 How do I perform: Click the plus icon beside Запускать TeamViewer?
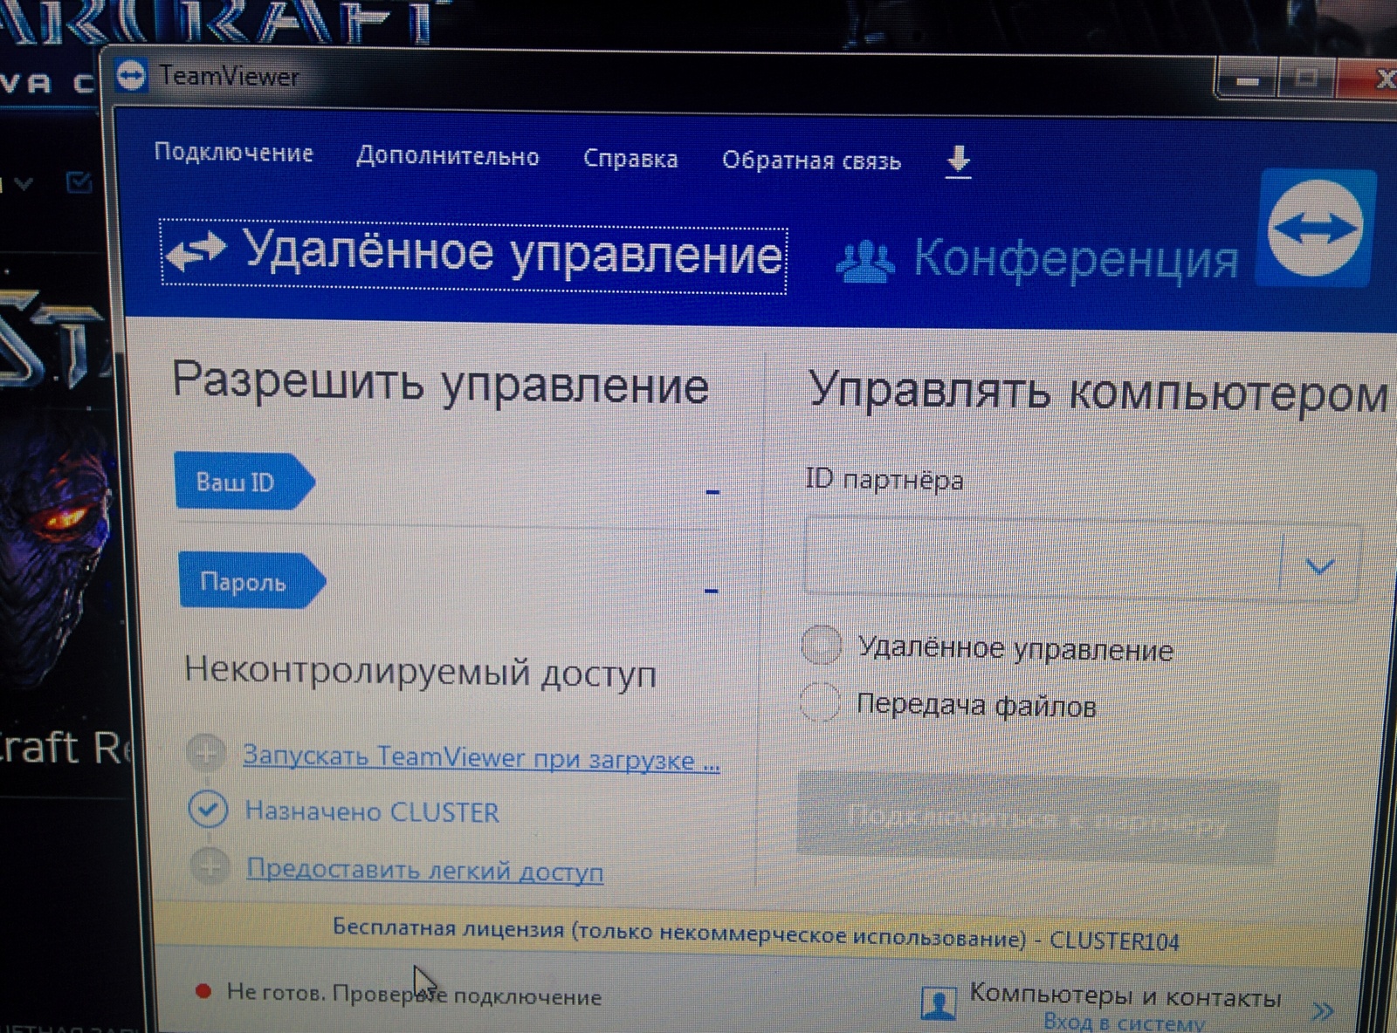[x=207, y=752]
